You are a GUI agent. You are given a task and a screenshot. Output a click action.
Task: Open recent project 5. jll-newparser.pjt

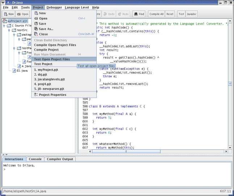(x=64, y=89)
